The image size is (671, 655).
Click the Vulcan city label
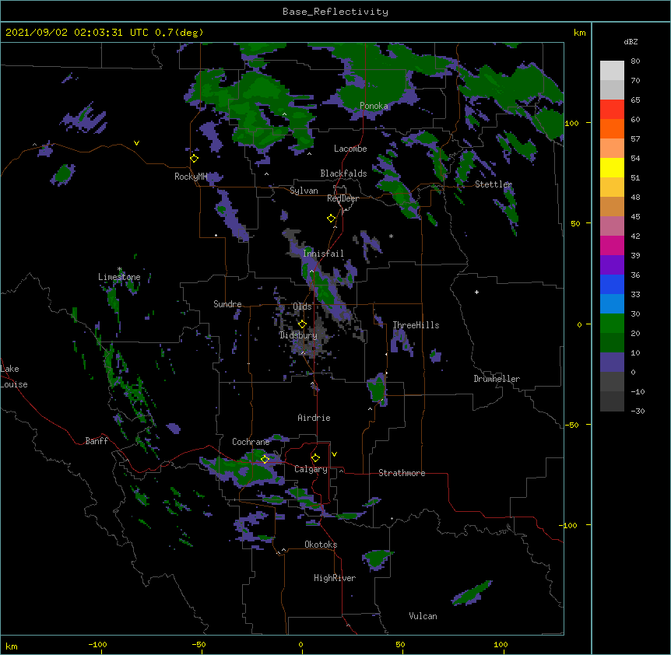(x=423, y=616)
